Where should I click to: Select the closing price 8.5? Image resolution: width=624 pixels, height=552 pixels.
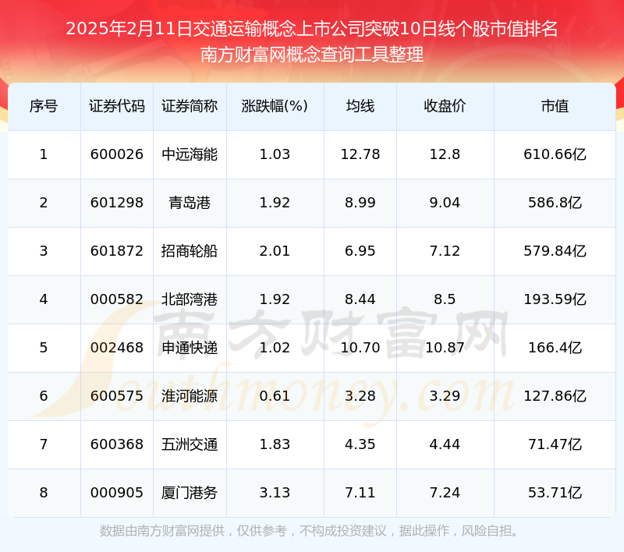coord(445,299)
